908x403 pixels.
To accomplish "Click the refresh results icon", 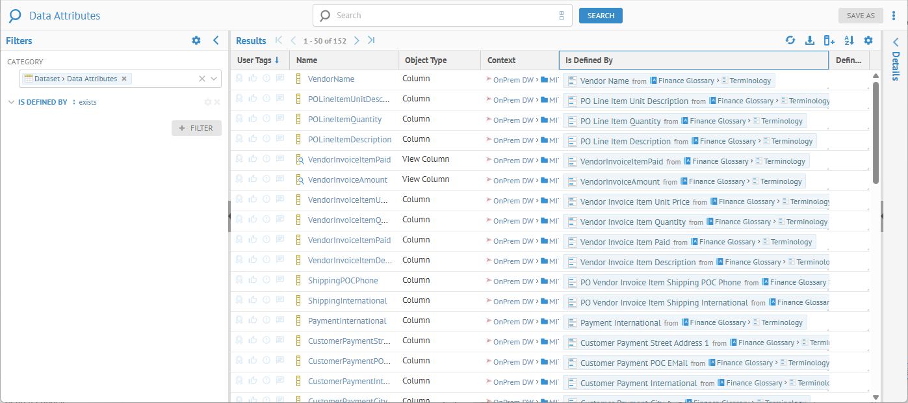I will 790,40.
